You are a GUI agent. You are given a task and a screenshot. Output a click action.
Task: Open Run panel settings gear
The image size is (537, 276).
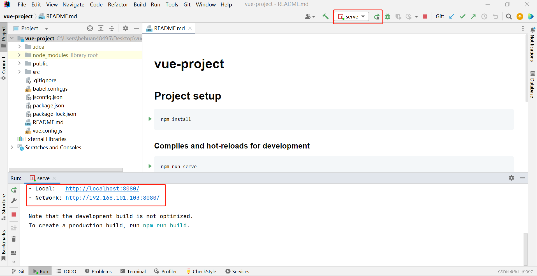(x=511, y=178)
